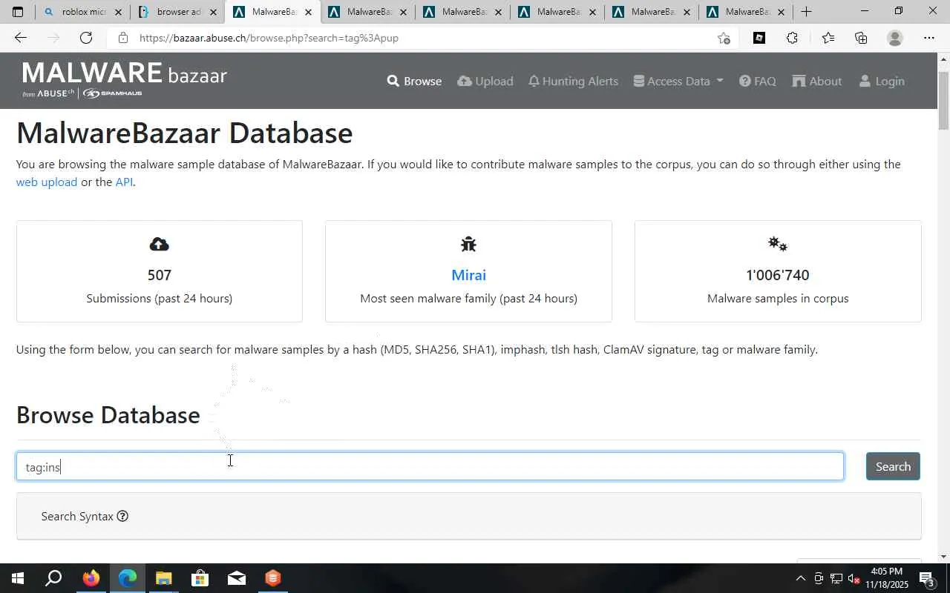Screen dimensions: 950x593
Task: Click the 'Malware samples in corpus' label
Action: 778,299
